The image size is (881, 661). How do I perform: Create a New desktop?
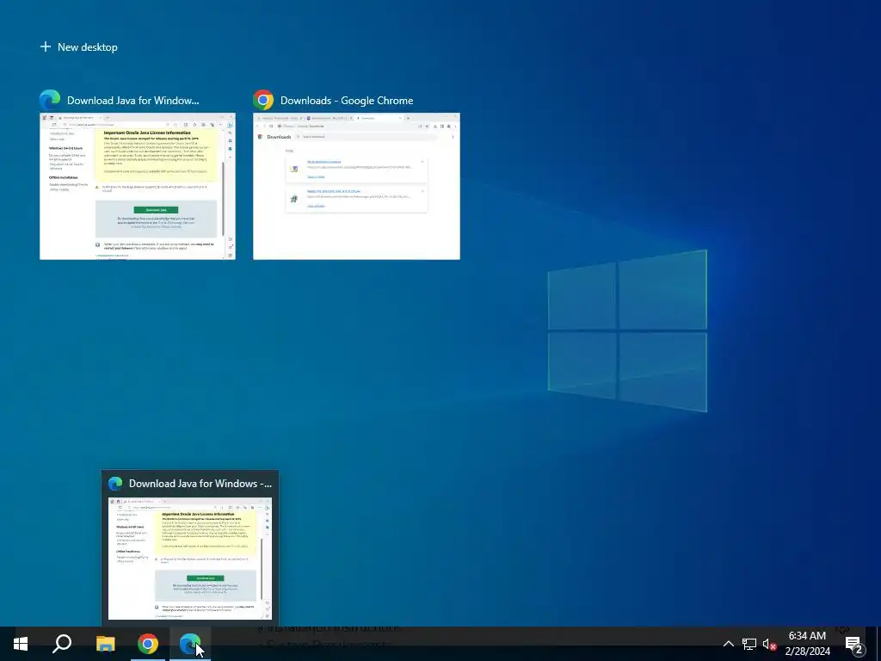tap(78, 47)
